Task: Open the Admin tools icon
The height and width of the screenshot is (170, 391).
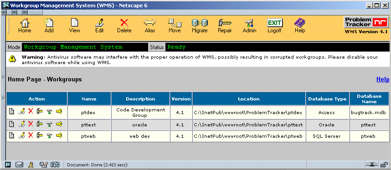Action: [249, 25]
